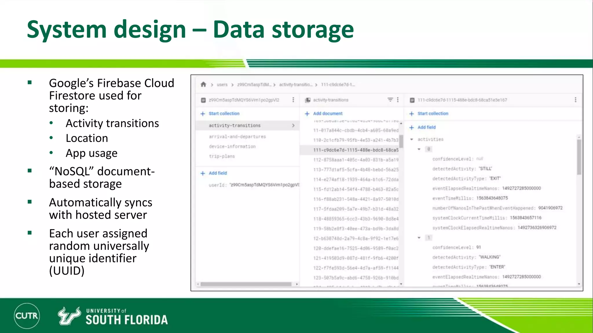This screenshot has height=333, width=593.
Task: Click the document list vertical scrollbar
Action: point(401,141)
